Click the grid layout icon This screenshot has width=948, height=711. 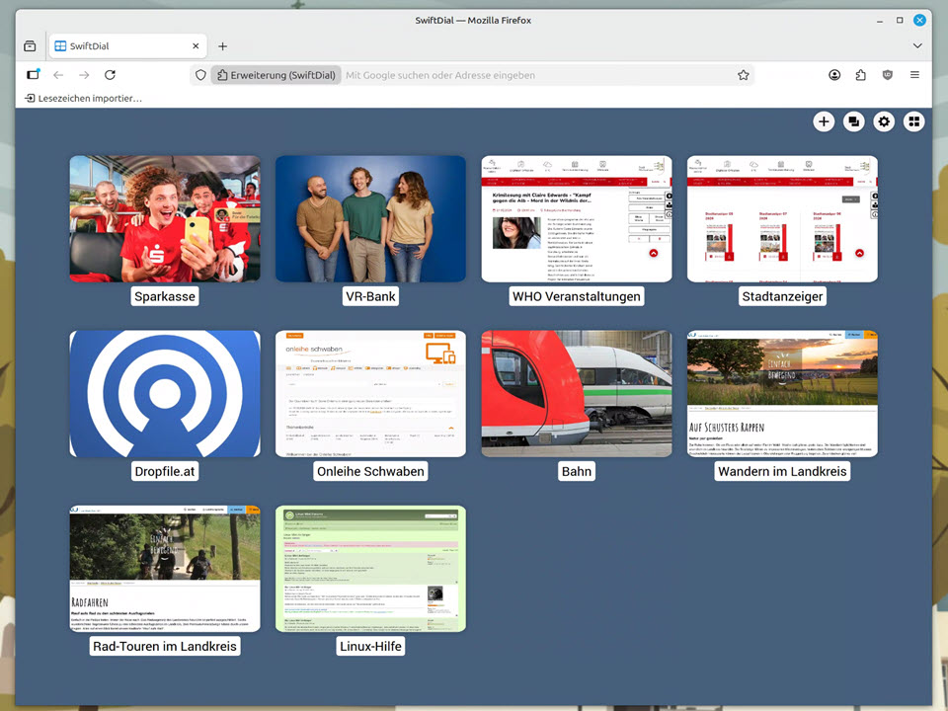click(914, 121)
